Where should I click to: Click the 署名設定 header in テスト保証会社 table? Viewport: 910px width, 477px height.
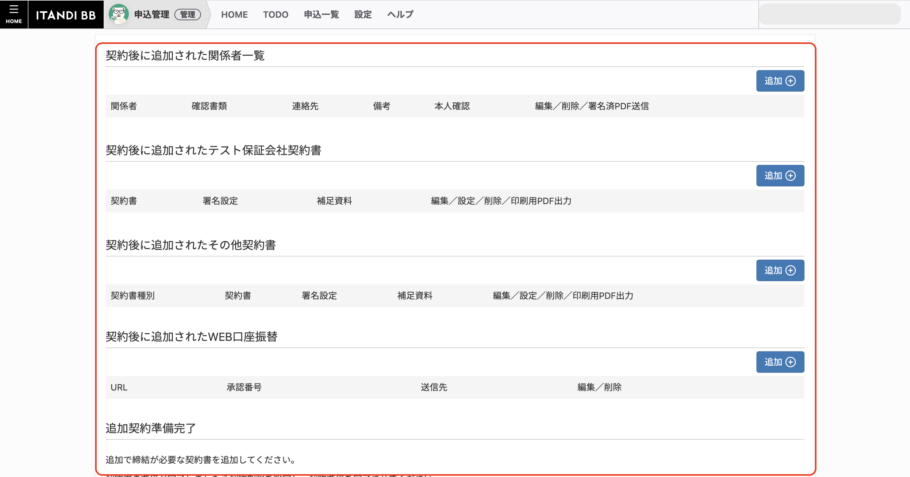click(x=220, y=201)
